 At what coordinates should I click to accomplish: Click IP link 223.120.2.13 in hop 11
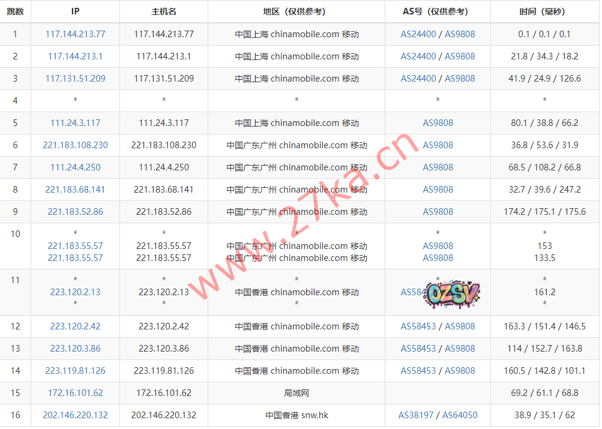75,292
